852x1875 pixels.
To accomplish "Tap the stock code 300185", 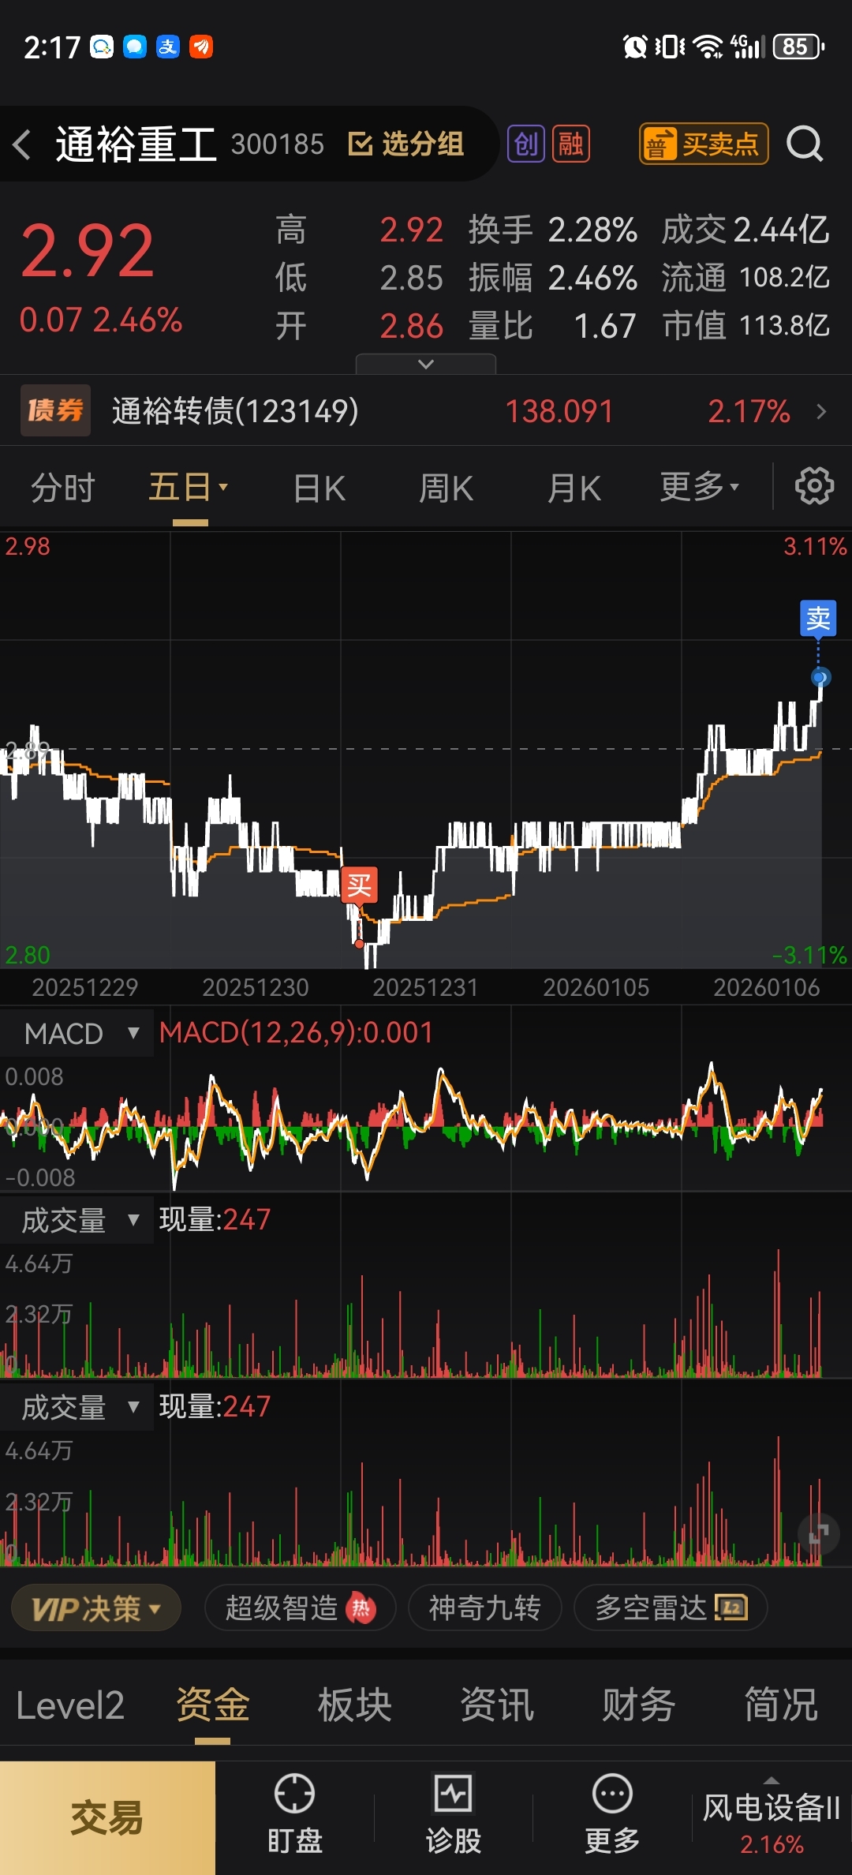I will pyautogui.click(x=278, y=144).
